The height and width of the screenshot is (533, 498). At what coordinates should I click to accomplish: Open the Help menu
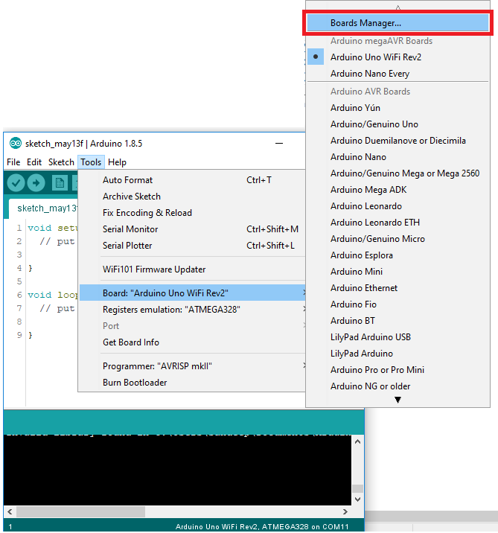118,162
